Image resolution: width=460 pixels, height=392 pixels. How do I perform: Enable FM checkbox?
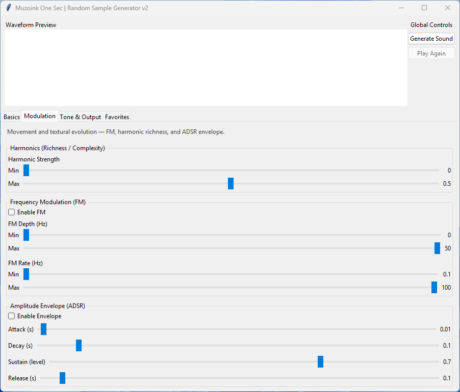point(12,212)
